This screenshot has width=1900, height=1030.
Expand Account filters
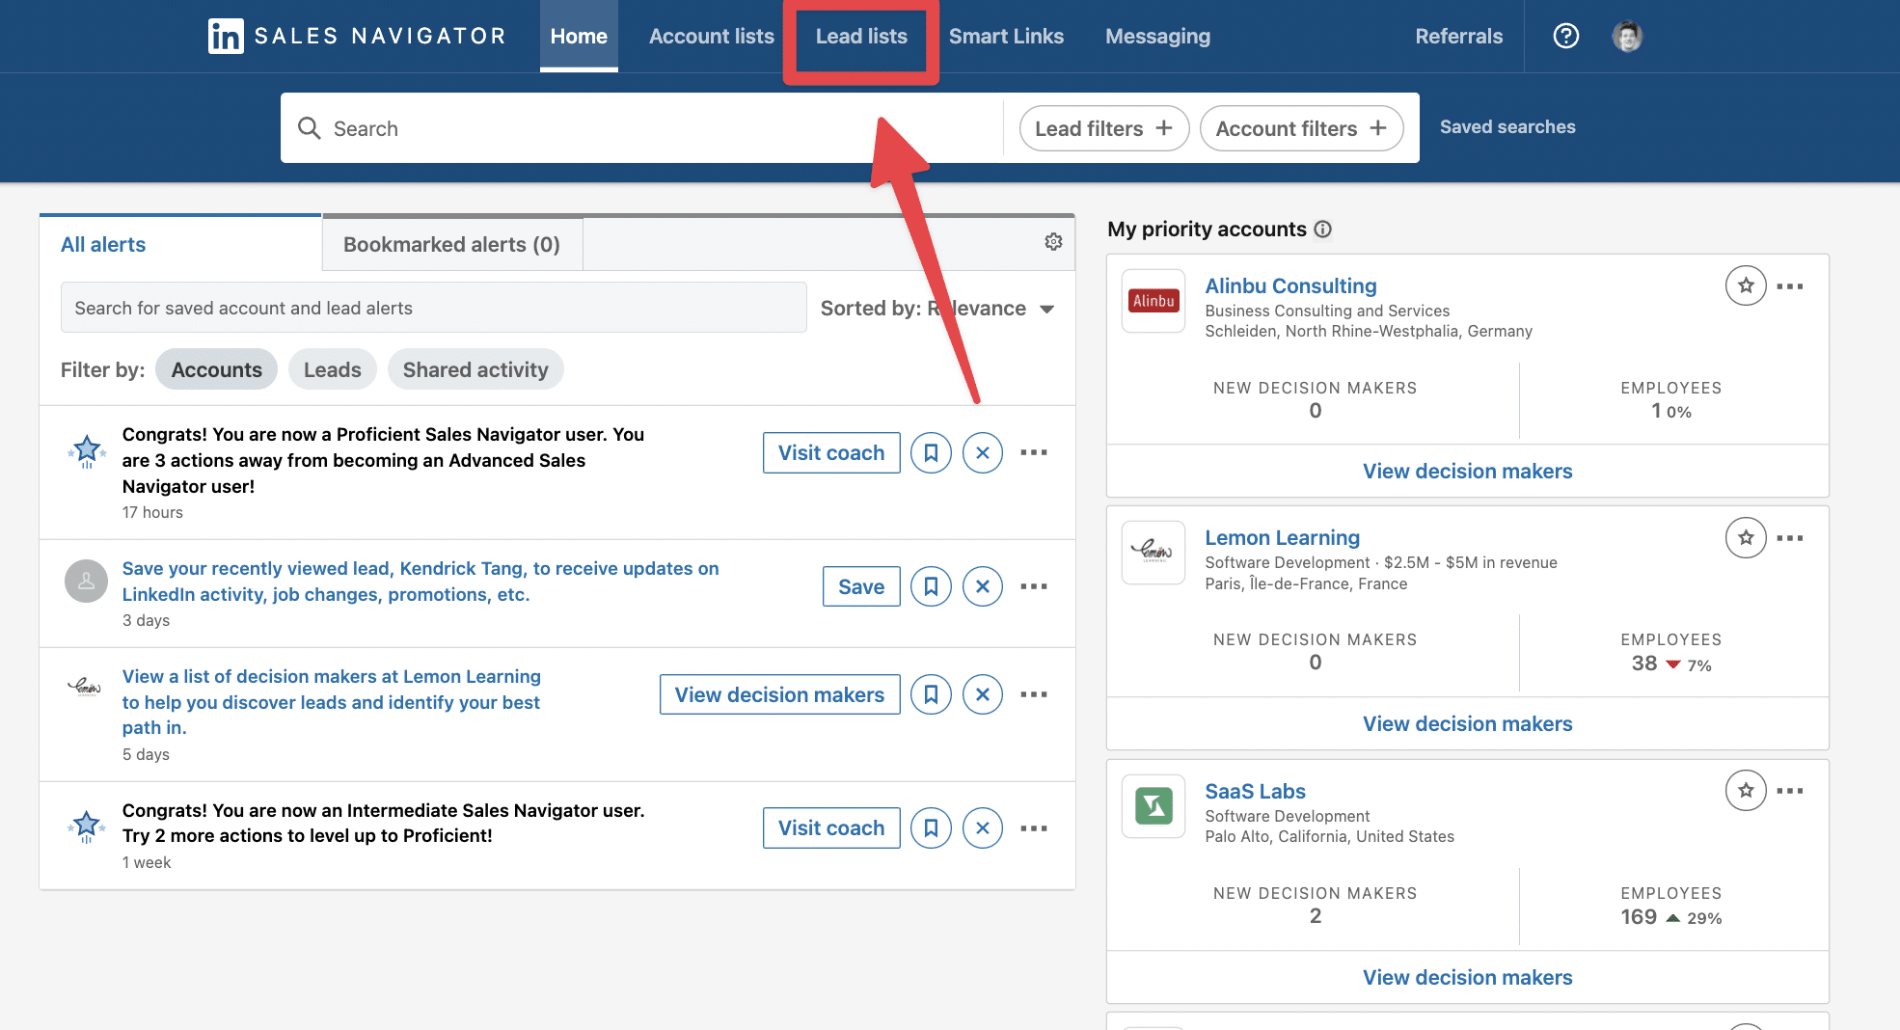click(x=1301, y=128)
